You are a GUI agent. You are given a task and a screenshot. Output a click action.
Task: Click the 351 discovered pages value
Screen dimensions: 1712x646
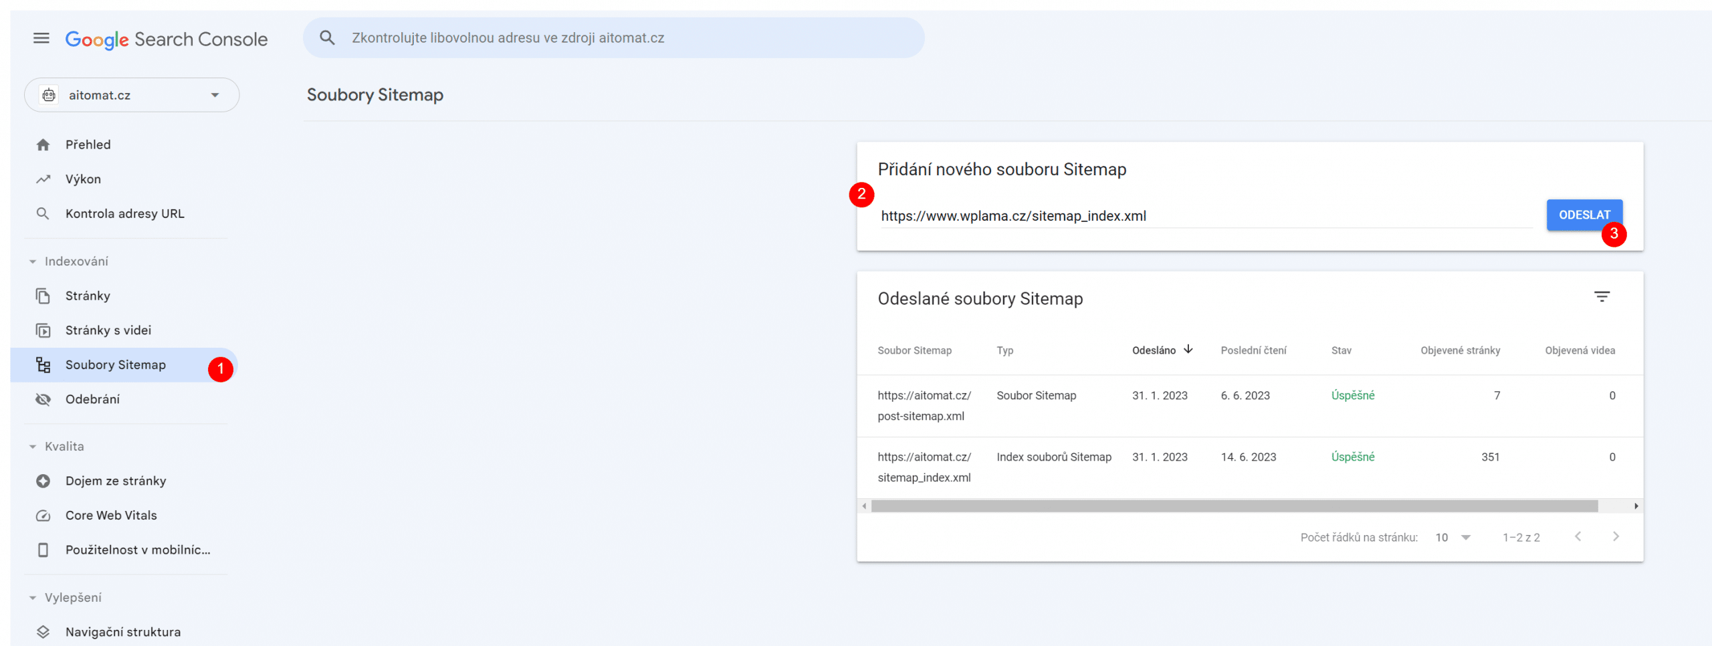(x=1490, y=457)
